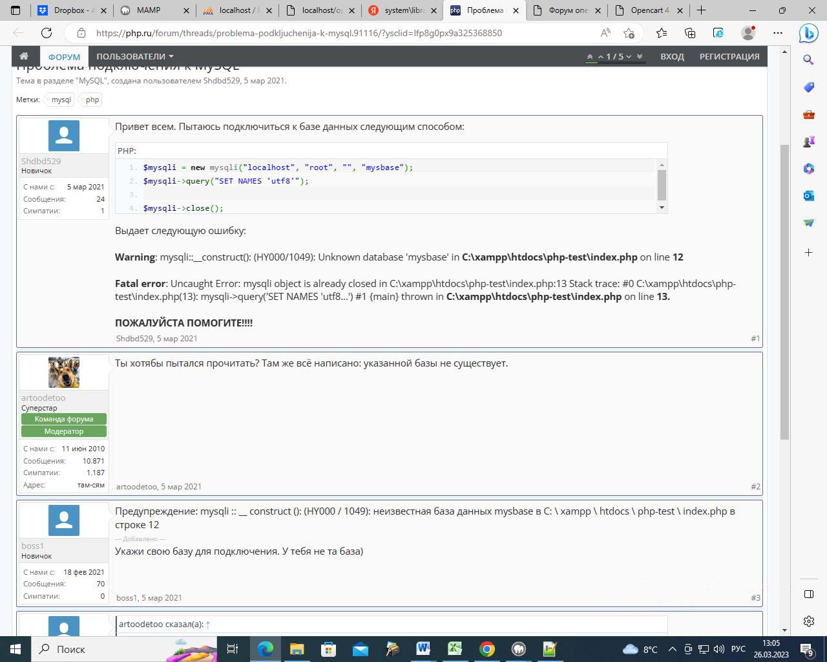Screen dimensions: 827x662
Task: Click the artoodetoo avatar thumbnail
Action: 64,372
